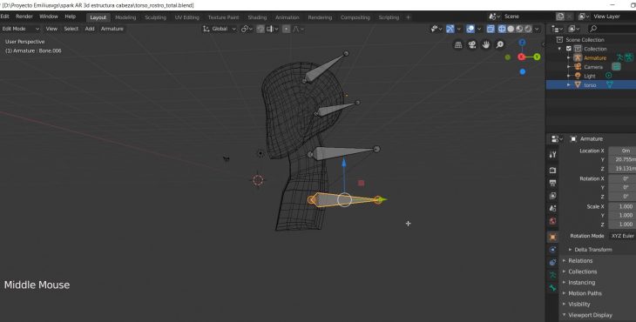Open the Bone properties tab
This screenshot has height=322, width=636.
[x=552, y=288]
